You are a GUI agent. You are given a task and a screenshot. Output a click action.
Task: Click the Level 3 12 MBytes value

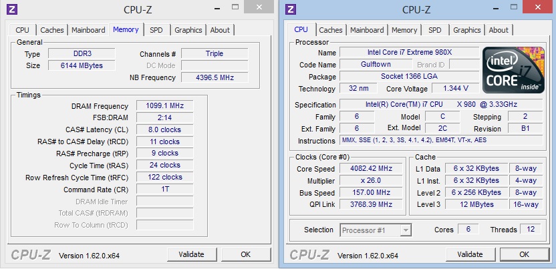[x=476, y=204]
